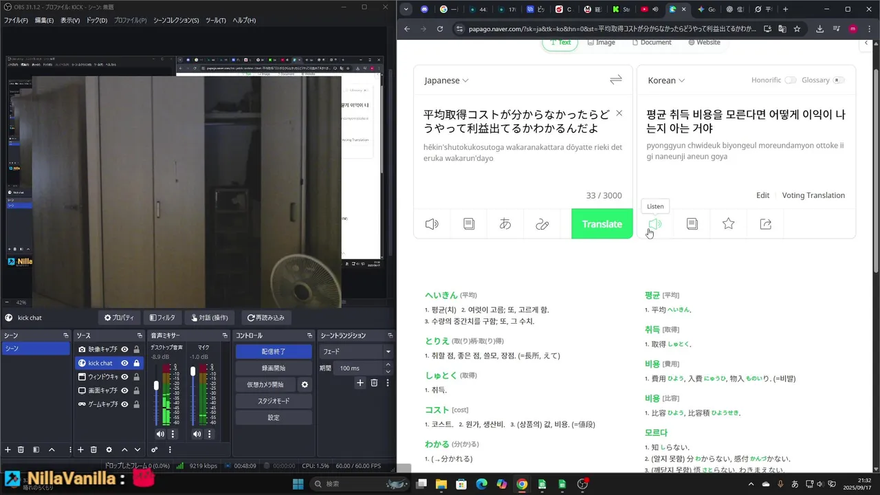The width and height of the screenshot is (880, 495).
Task: Lock the 映像キャプチャ source
Action: pyautogui.click(x=137, y=349)
